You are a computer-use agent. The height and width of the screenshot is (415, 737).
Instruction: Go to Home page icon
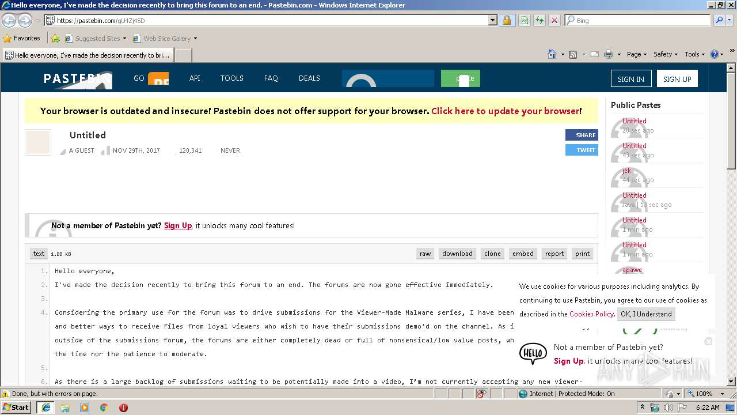point(552,54)
